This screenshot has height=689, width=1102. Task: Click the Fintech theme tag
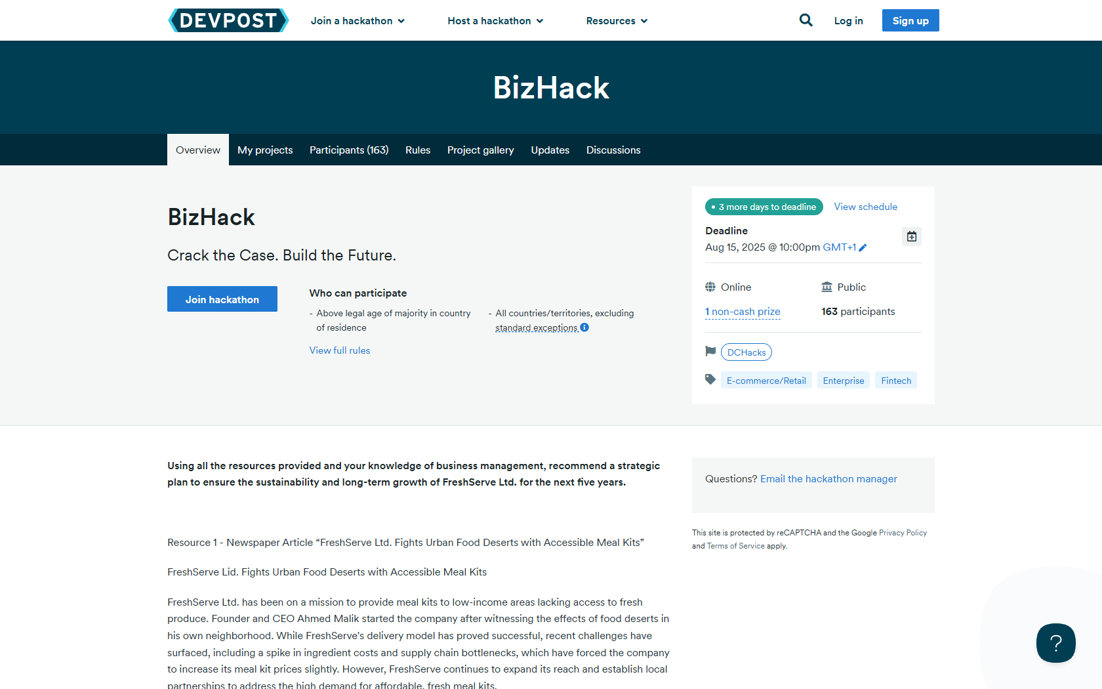tap(896, 381)
